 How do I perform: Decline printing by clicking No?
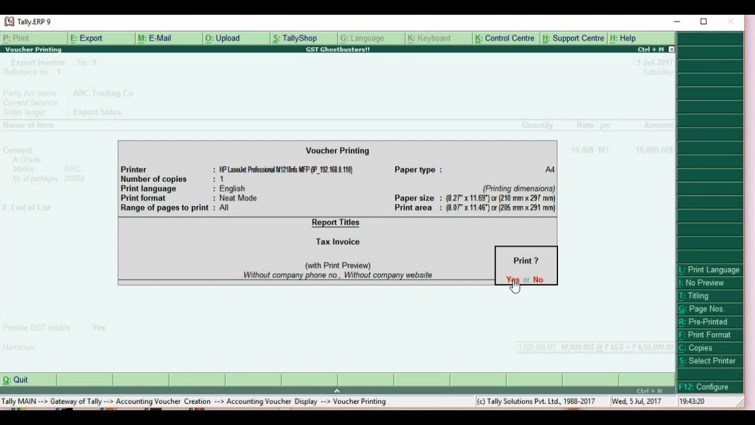[x=538, y=280]
